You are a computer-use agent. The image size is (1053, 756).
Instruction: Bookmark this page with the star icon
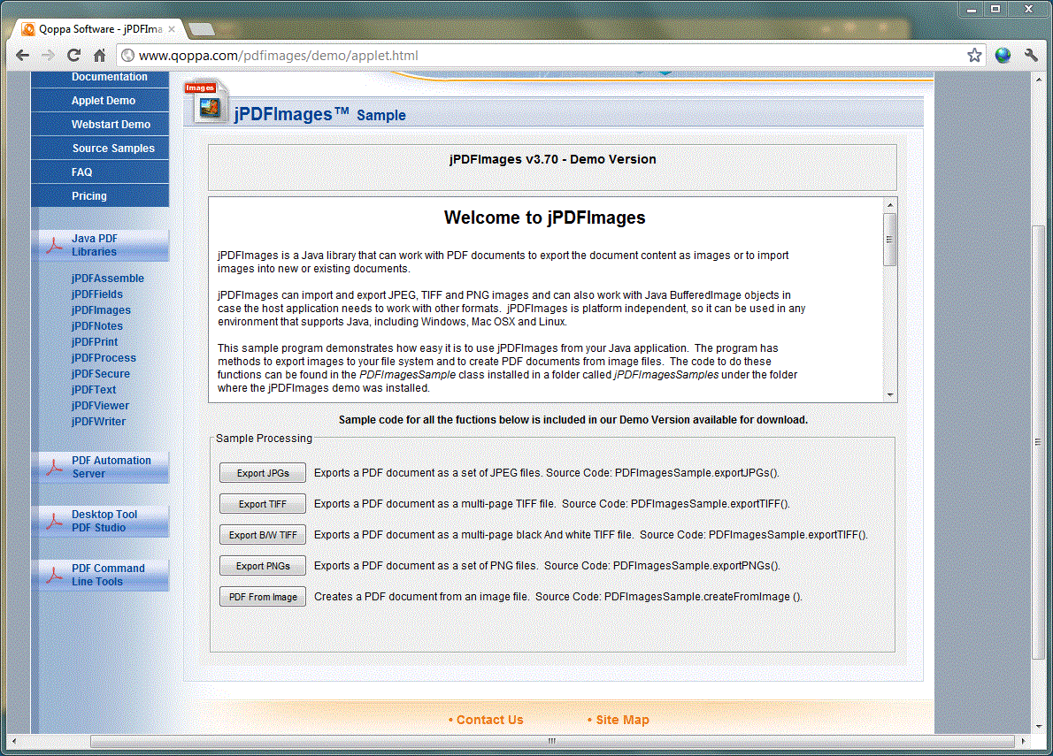click(x=974, y=55)
